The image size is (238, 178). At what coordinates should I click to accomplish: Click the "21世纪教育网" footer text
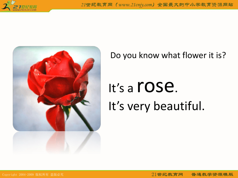point(167,174)
